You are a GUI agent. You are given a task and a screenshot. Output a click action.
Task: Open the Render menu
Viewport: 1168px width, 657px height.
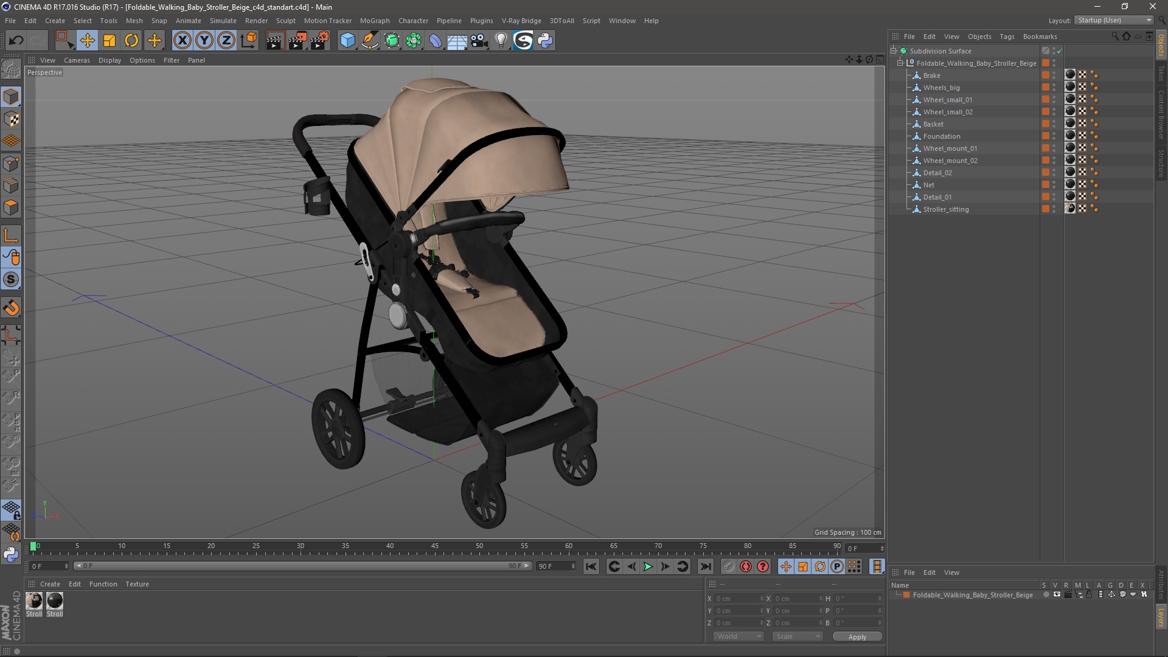(x=256, y=21)
